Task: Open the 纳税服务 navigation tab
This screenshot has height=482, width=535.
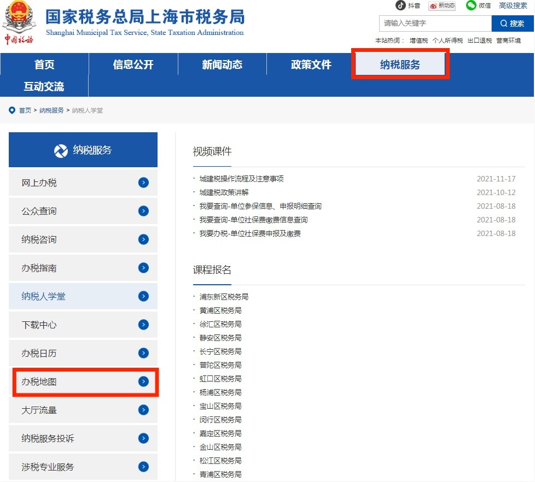Action: click(x=400, y=64)
